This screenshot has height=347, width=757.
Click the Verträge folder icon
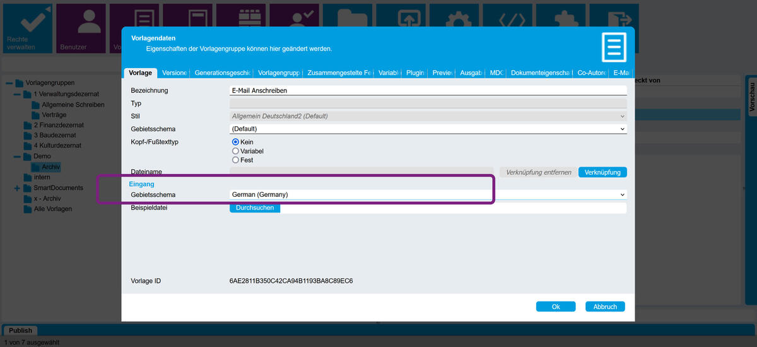click(x=36, y=115)
